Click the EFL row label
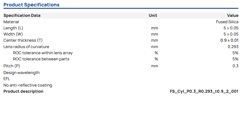Screen dimensions: 247x117 point(7,79)
